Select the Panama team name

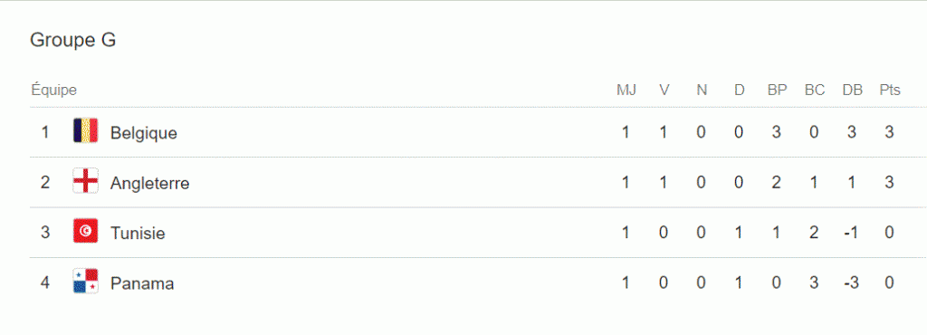(142, 283)
